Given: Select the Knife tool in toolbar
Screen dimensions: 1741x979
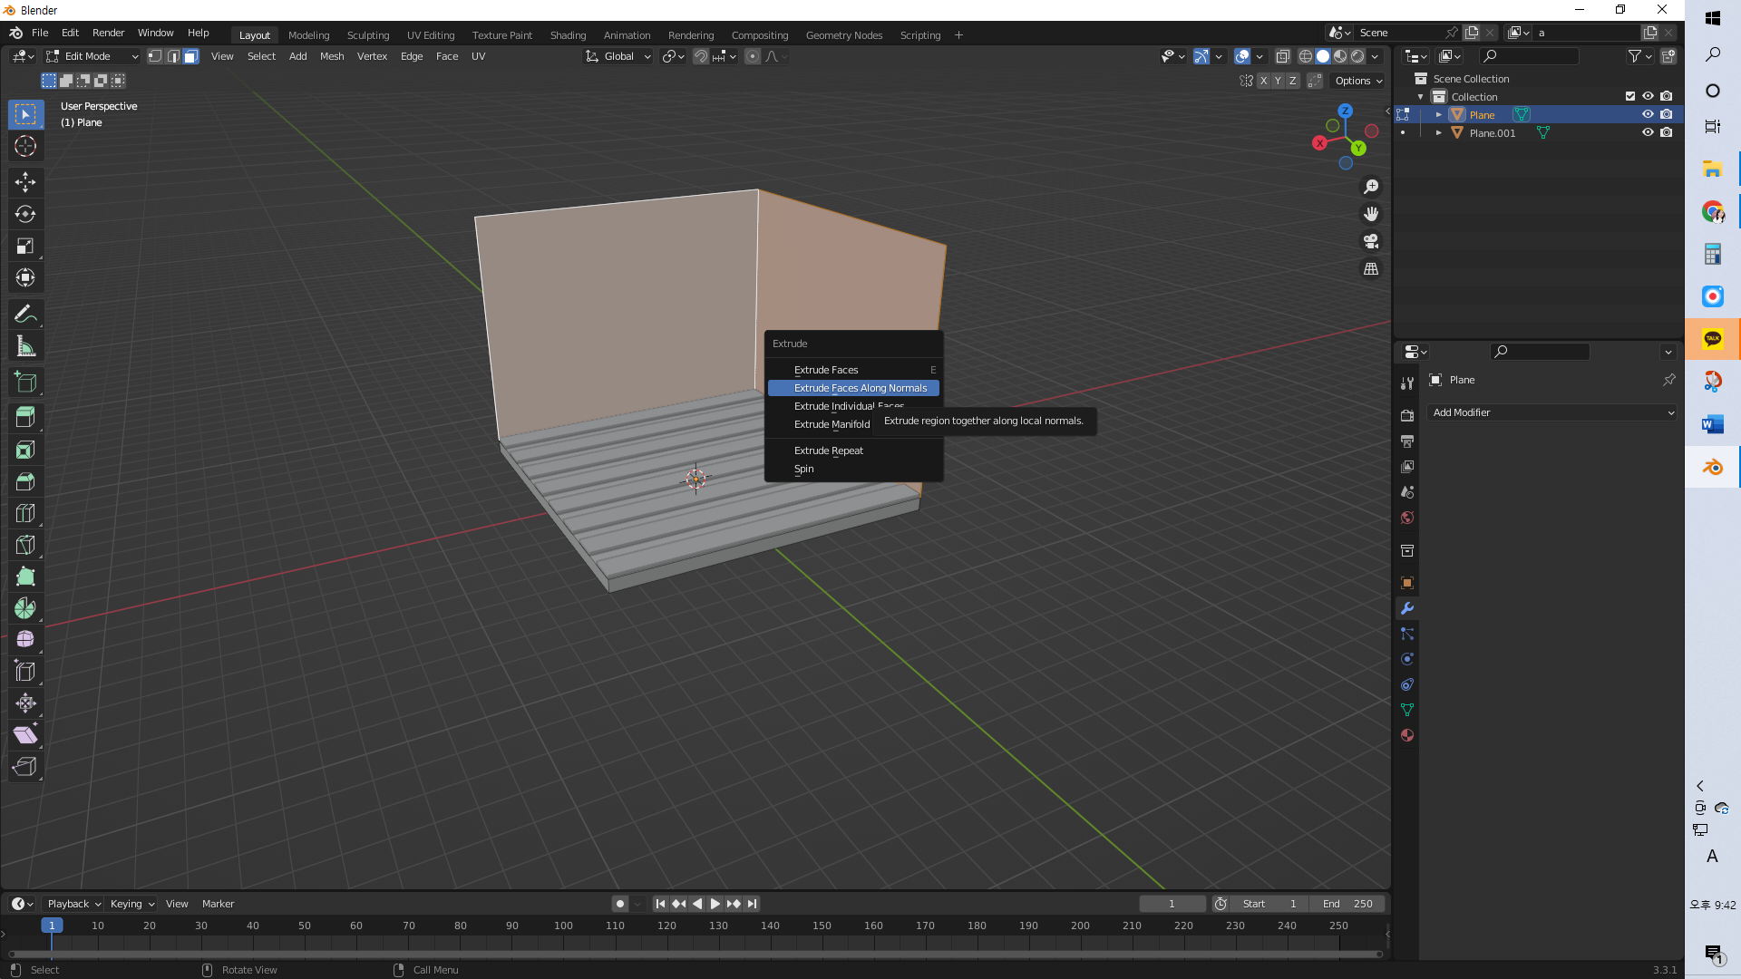Looking at the screenshot, I should click(x=25, y=545).
